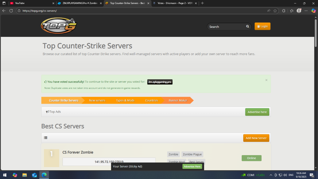The width and height of the screenshot is (318, 179).
Task: Click the search input field
Action: click(227, 27)
